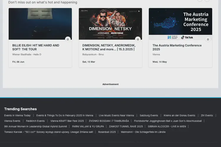
Task: Star the Austria Marketing Conference event
Action: click(x=208, y=39)
